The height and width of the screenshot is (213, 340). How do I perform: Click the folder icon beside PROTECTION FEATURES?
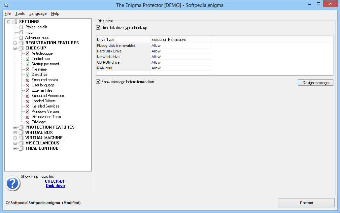[21, 127]
